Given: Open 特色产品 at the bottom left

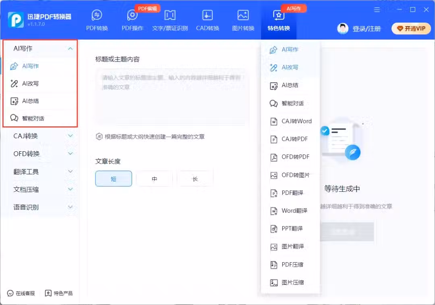Looking at the screenshot, I should (x=59, y=293).
